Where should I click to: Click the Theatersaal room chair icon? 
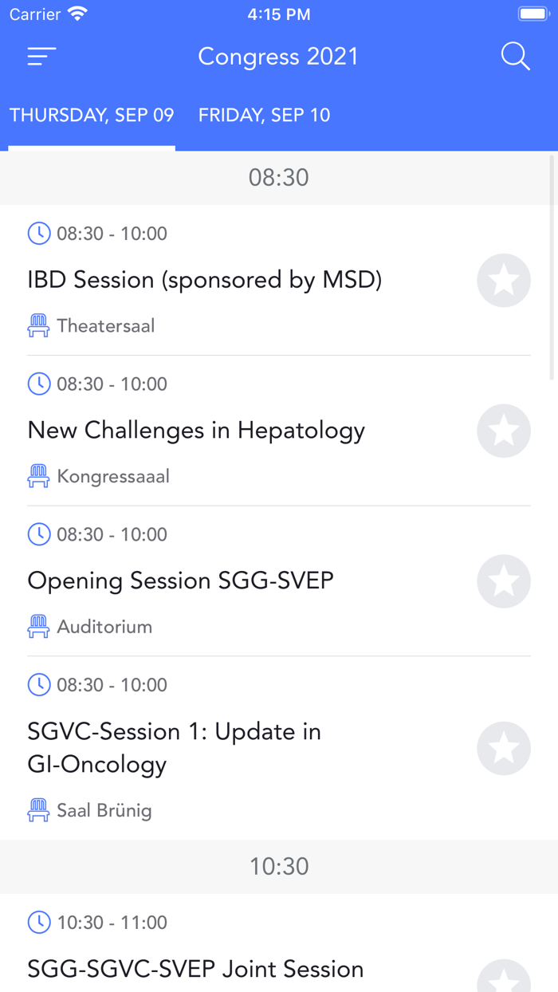38,325
